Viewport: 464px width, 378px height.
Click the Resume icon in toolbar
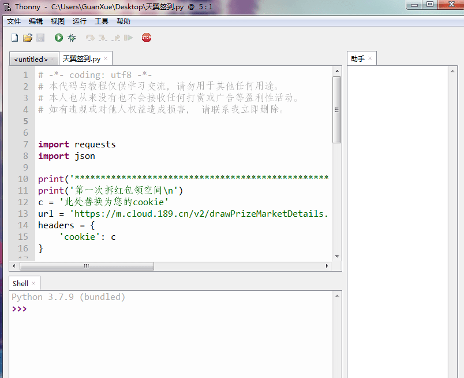[x=128, y=38]
